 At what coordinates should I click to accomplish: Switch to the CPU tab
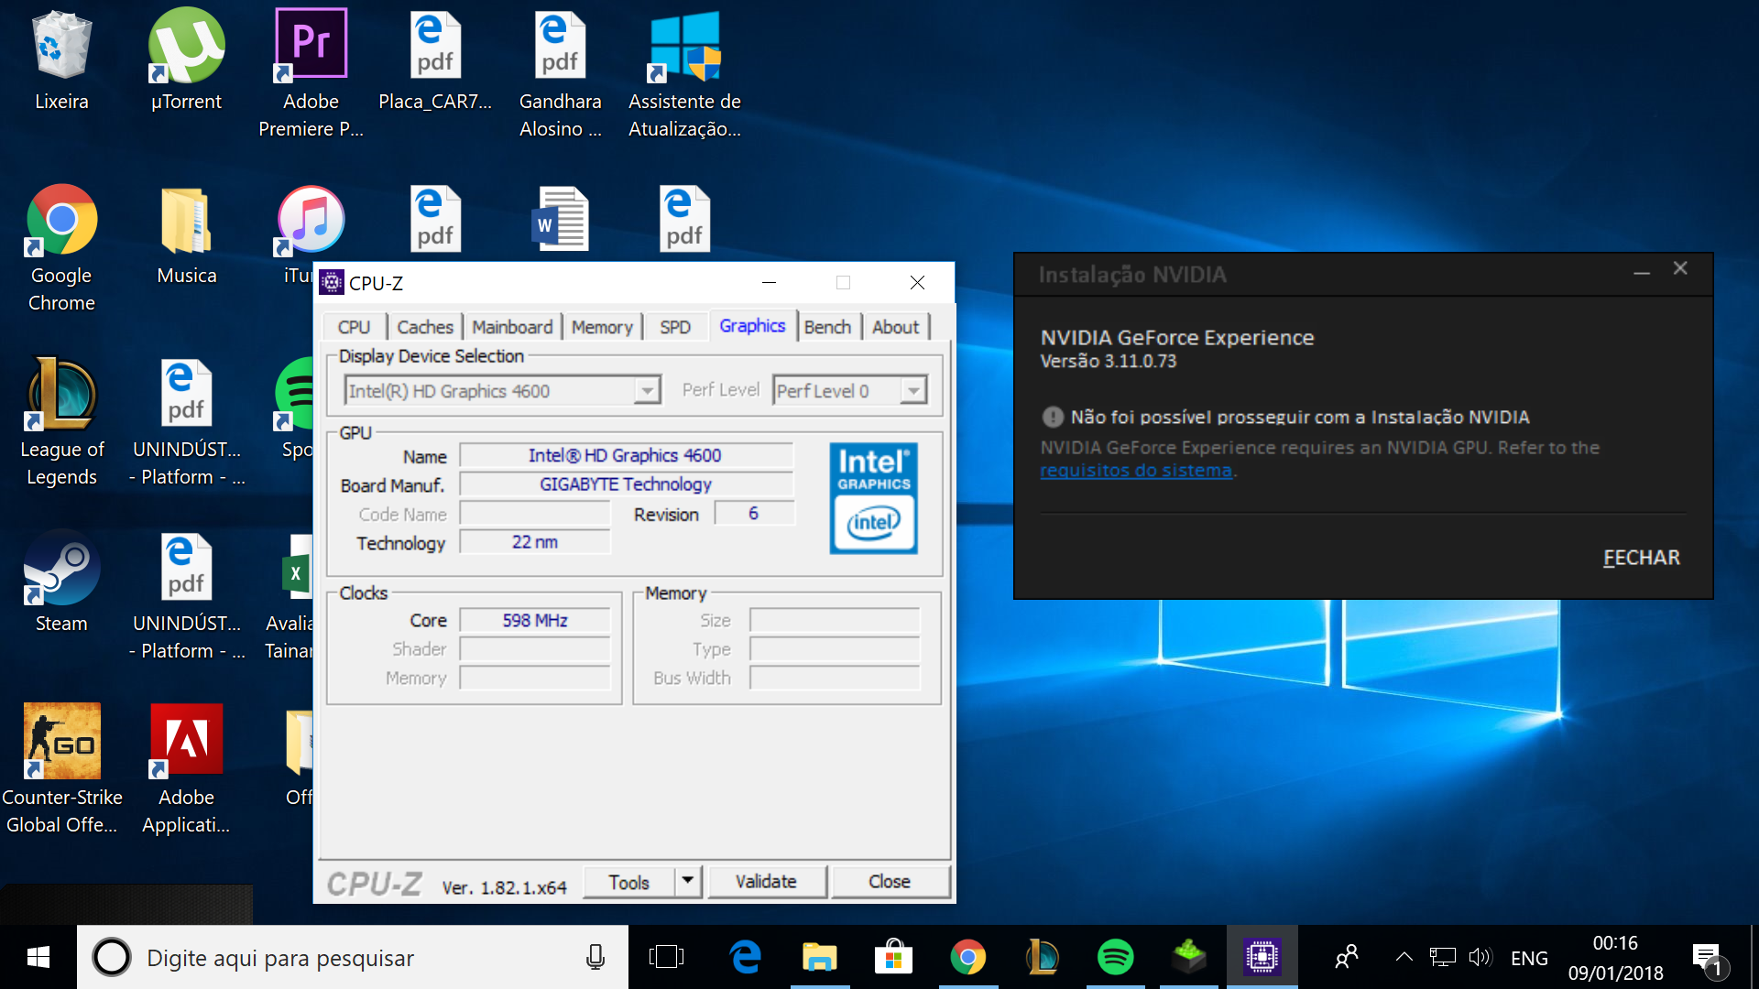(354, 327)
